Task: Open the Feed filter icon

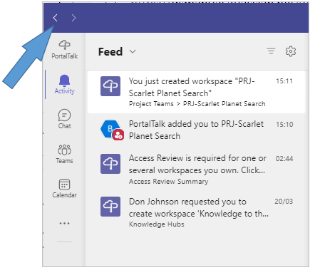Action: pos(271,51)
